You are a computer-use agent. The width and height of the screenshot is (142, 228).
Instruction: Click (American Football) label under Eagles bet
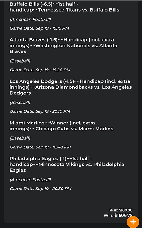click(30, 180)
